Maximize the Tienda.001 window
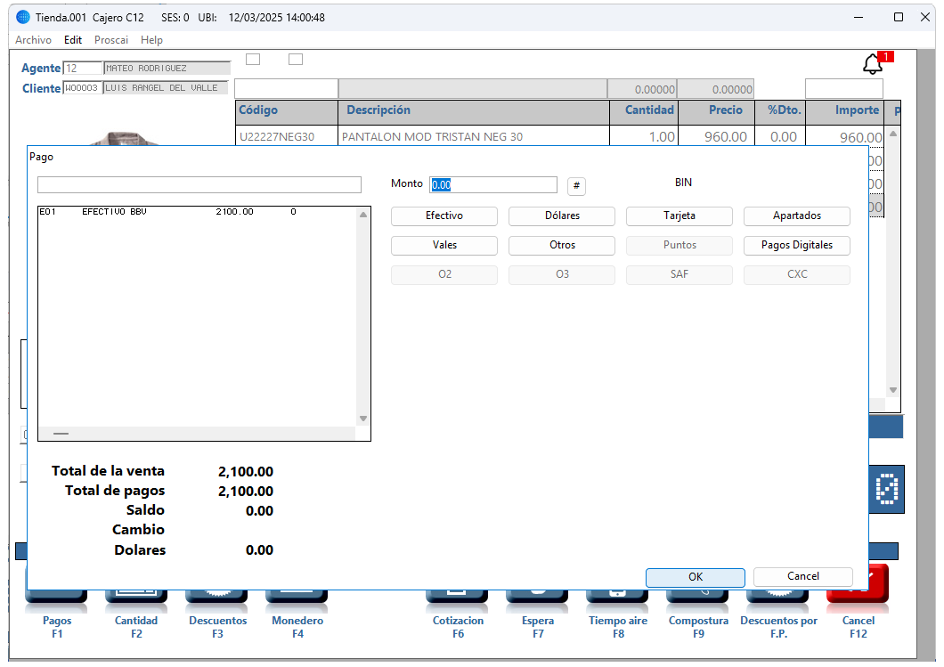This screenshot has height=667, width=944. pos(899,18)
